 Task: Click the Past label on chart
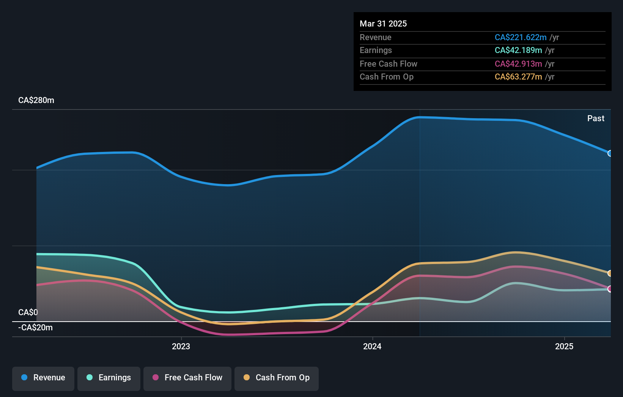[596, 118]
